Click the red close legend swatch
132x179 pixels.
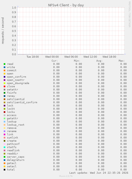coord(5,86)
